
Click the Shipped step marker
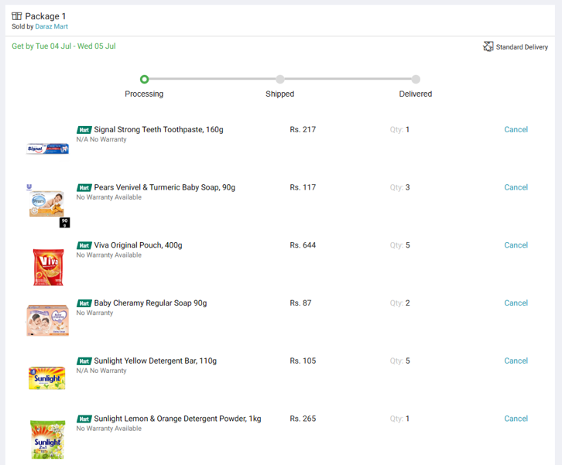280,79
